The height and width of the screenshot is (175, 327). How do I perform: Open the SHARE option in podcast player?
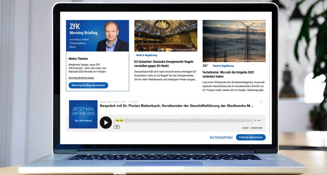246,128
